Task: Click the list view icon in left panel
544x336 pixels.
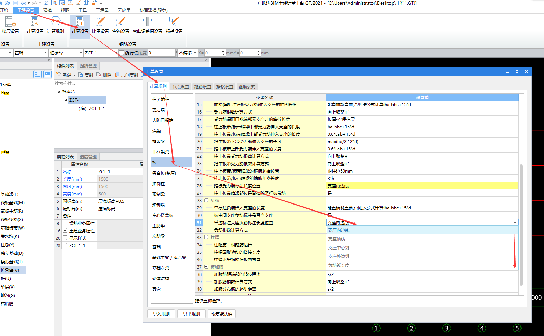Action: pos(38,75)
